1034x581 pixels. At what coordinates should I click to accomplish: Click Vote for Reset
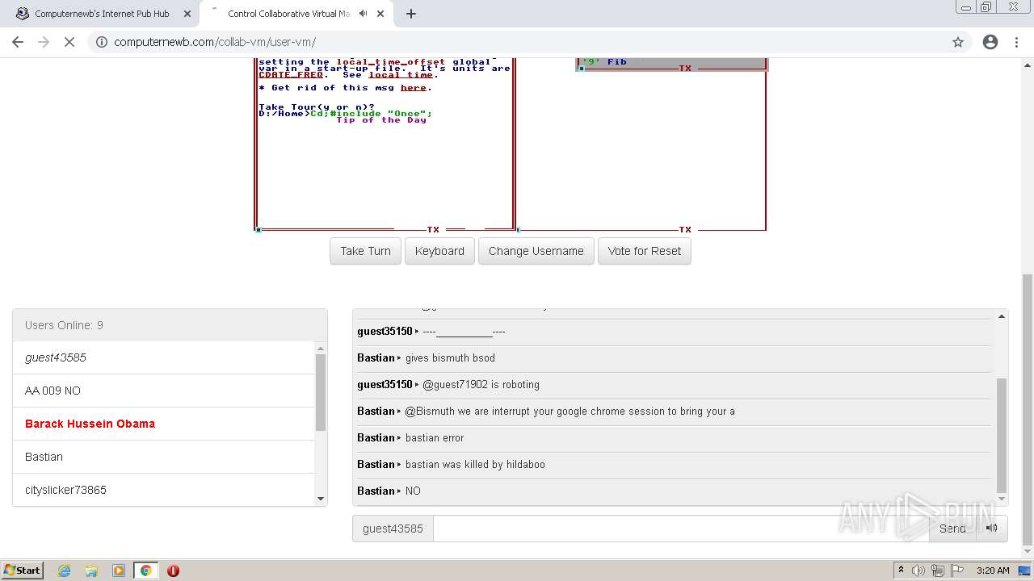click(645, 251)
